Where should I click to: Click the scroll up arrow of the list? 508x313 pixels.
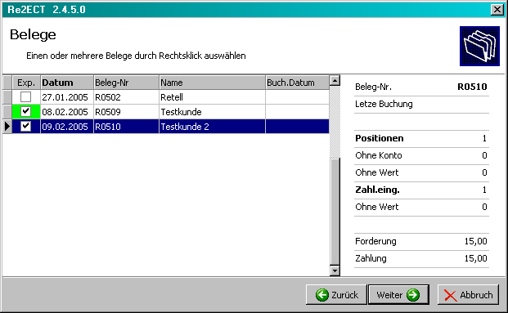click(x=335, y=80)
